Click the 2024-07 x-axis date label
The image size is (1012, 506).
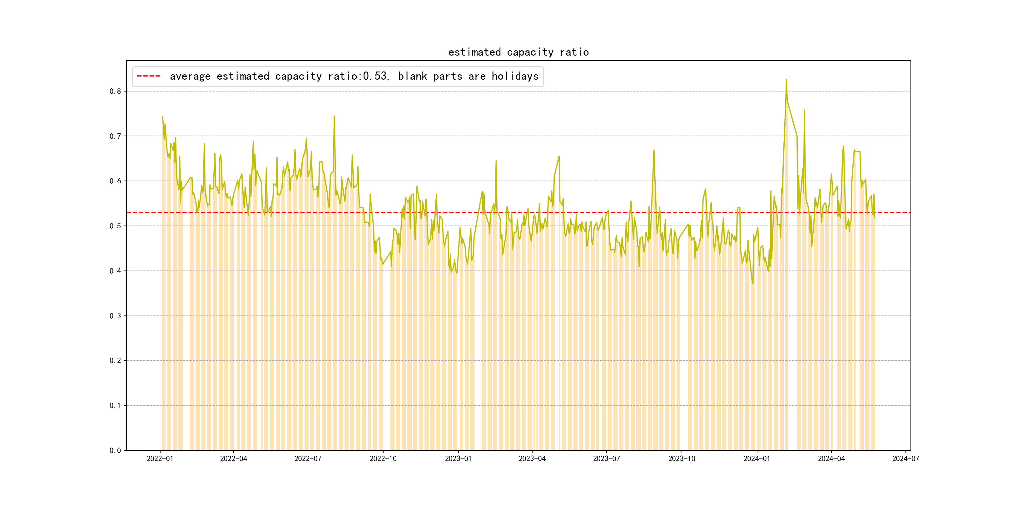(x=905, y=459)
